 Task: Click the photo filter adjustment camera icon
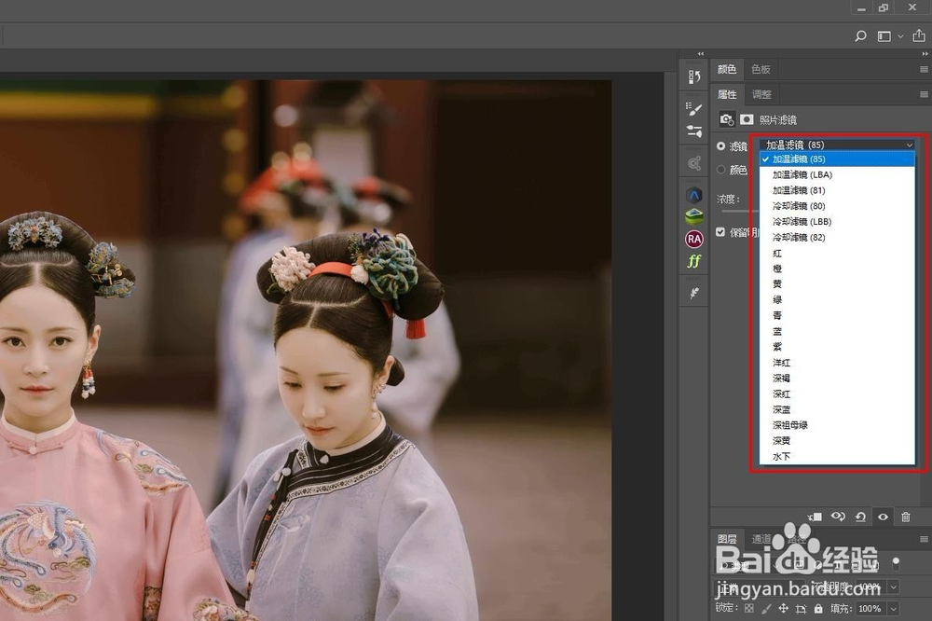click(x=727, y=119)
